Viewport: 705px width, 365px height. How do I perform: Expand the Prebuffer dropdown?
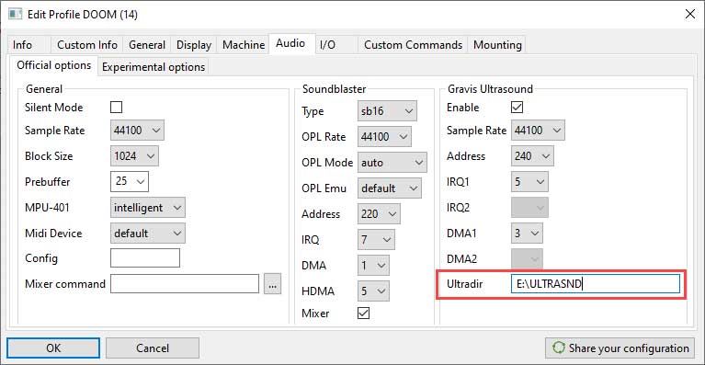(x=130, y=182)
